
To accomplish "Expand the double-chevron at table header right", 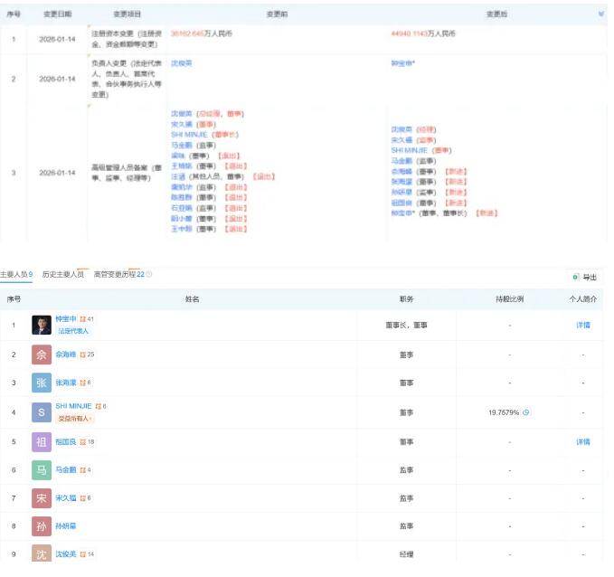I will [x=602, y=14].
